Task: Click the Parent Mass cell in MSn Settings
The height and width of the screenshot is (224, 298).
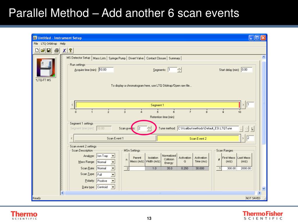Action: point(137,168)
